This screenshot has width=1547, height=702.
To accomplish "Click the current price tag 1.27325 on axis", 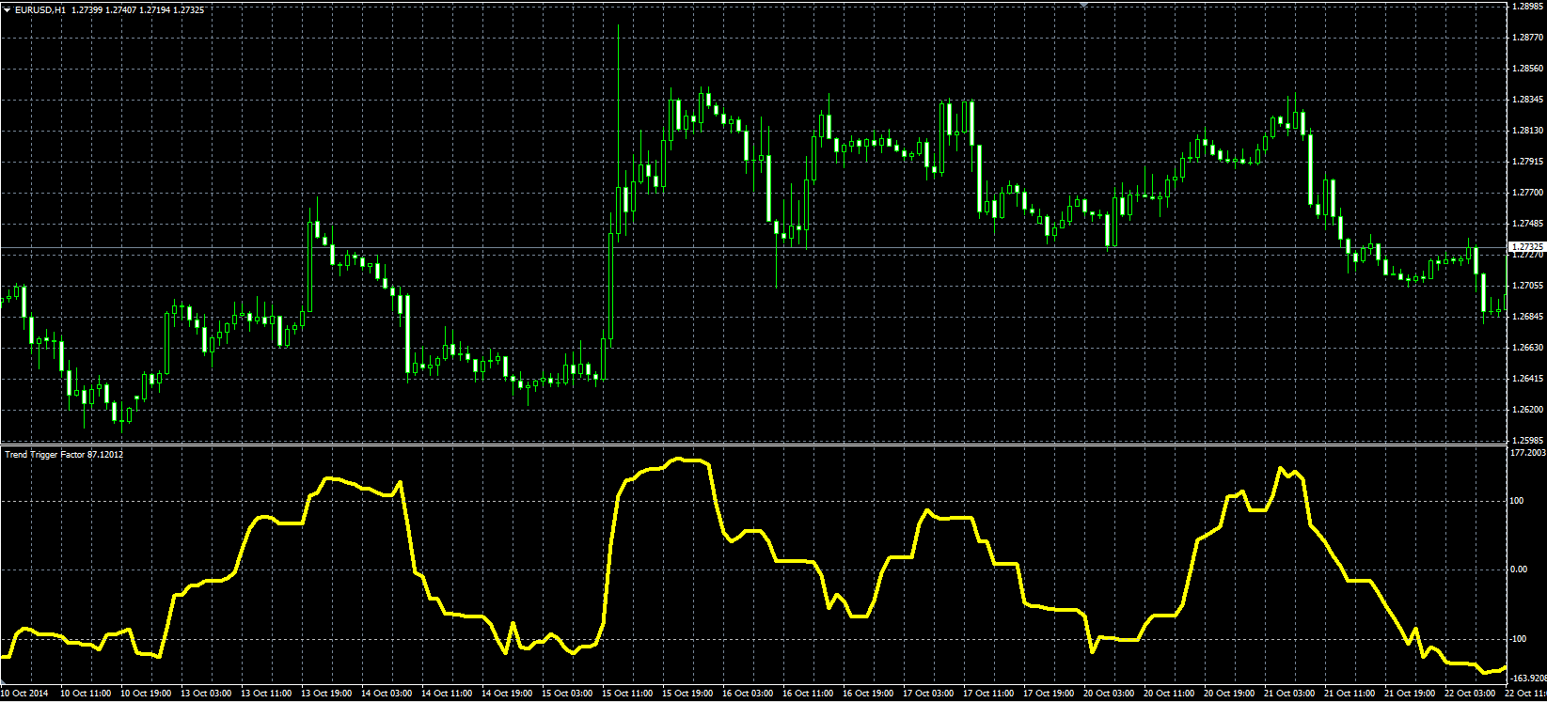I will click(x=1526, y=246).
